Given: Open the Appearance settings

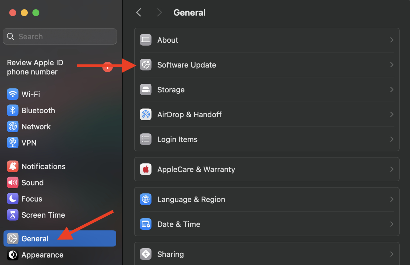Looking at the screenshot, I should point(42,255).
